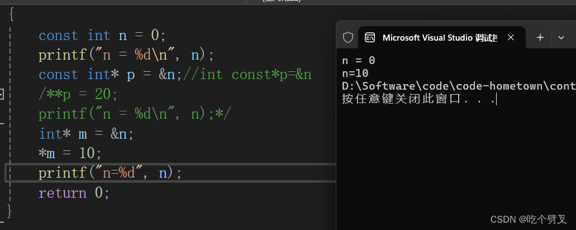Viewport: 576px width, 230px height.
Task: Open the terminal profile dropdown chevron
Action: [x=561, y=37]
